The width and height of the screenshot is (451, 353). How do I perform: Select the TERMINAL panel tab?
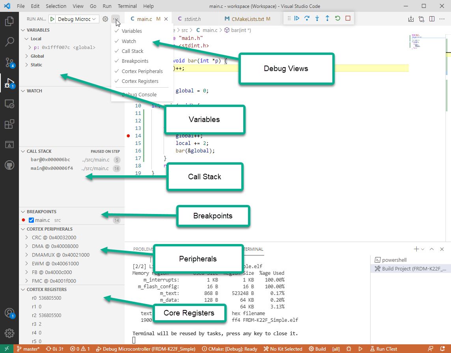point(253,249)
